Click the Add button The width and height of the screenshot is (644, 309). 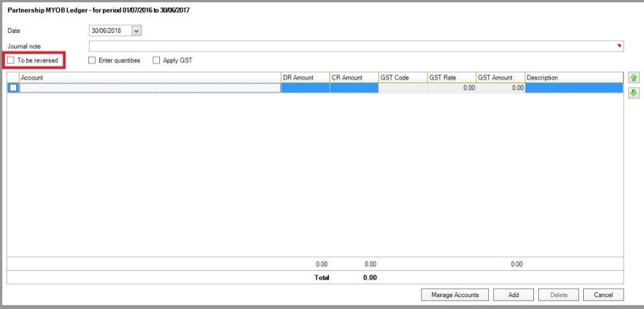coord(513,295)
